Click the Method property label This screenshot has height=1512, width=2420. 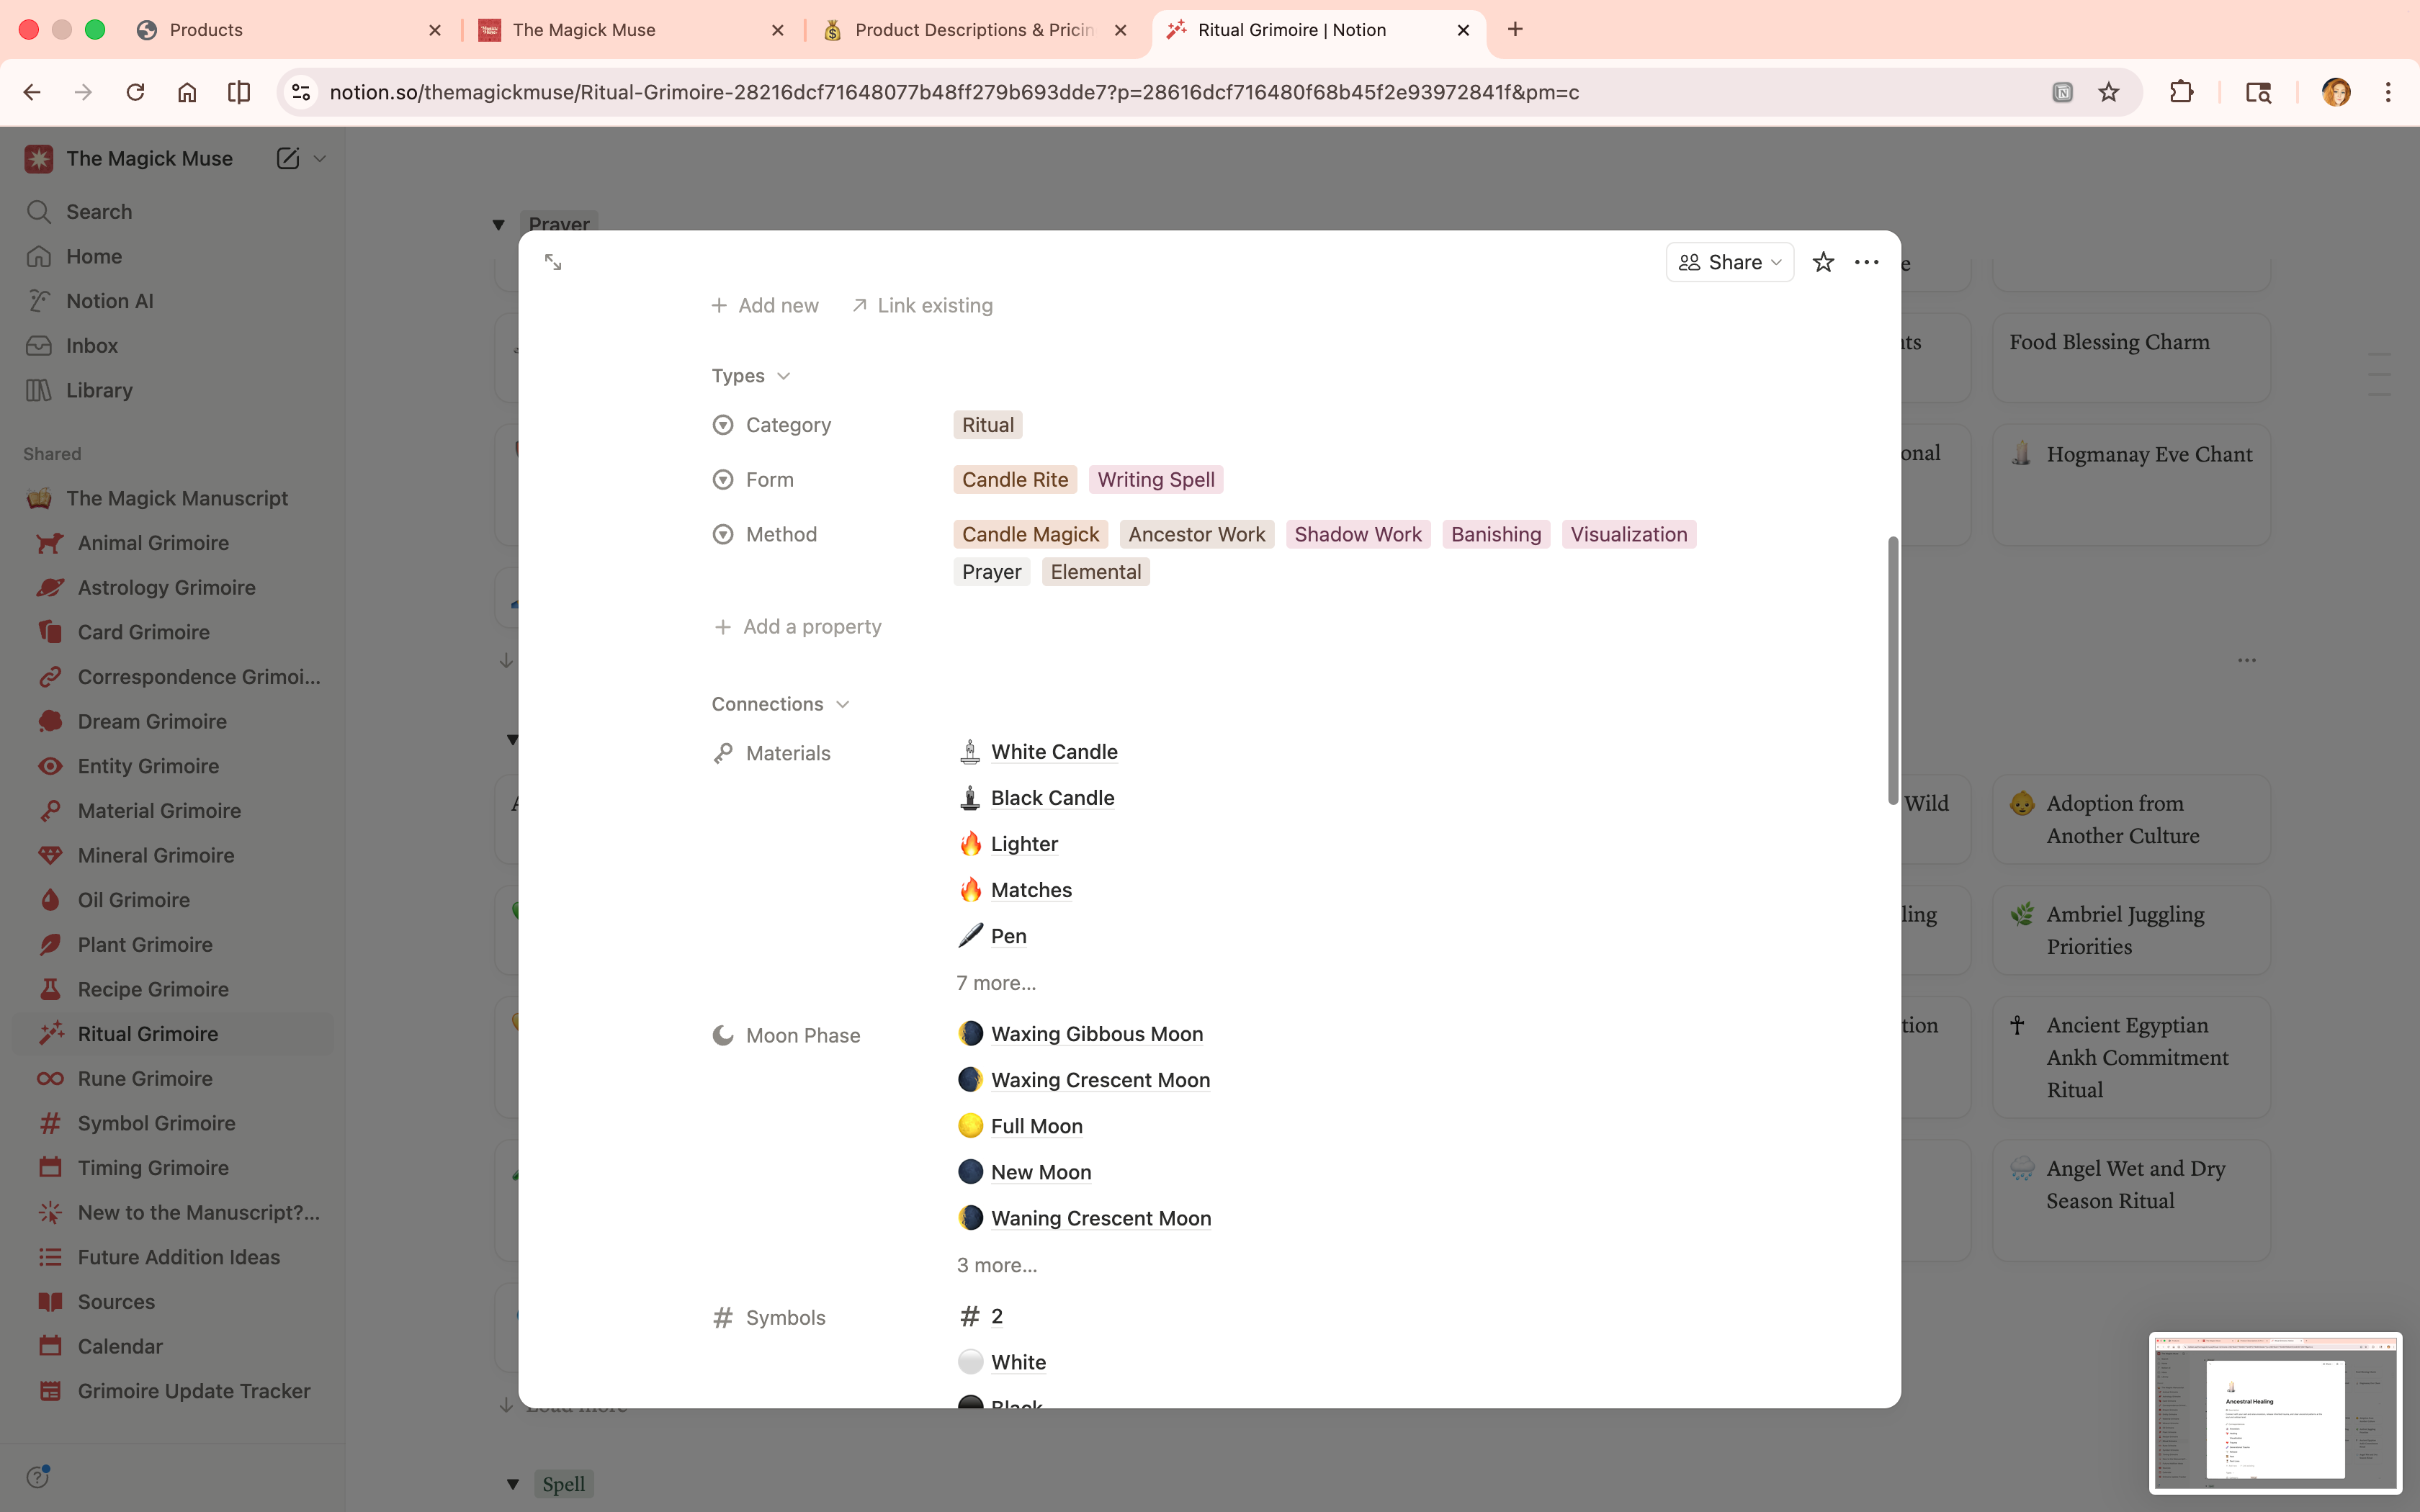tap(781, 535)
